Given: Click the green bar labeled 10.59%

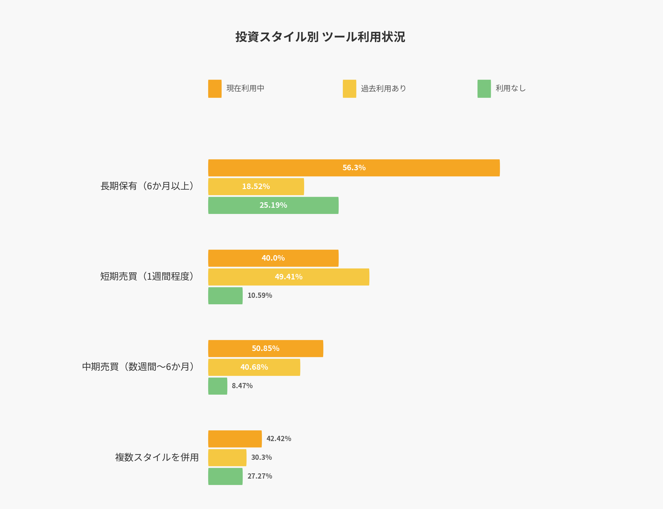Looking at the screenshot, I should [x=225, y=296].
